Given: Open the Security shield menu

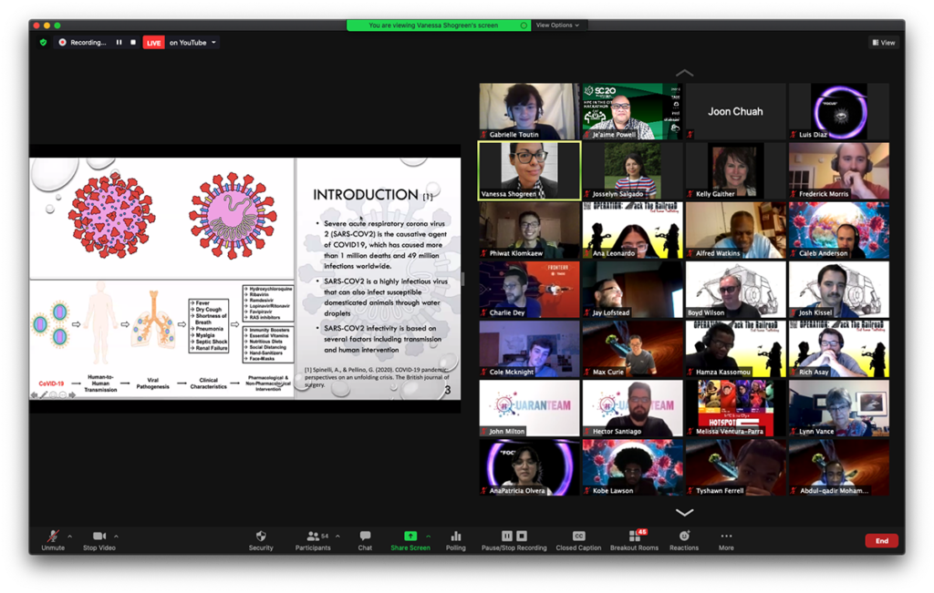Looking at the screenshot, I should (261, 537).
